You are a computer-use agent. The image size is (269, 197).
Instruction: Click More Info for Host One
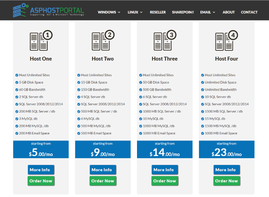41,170
